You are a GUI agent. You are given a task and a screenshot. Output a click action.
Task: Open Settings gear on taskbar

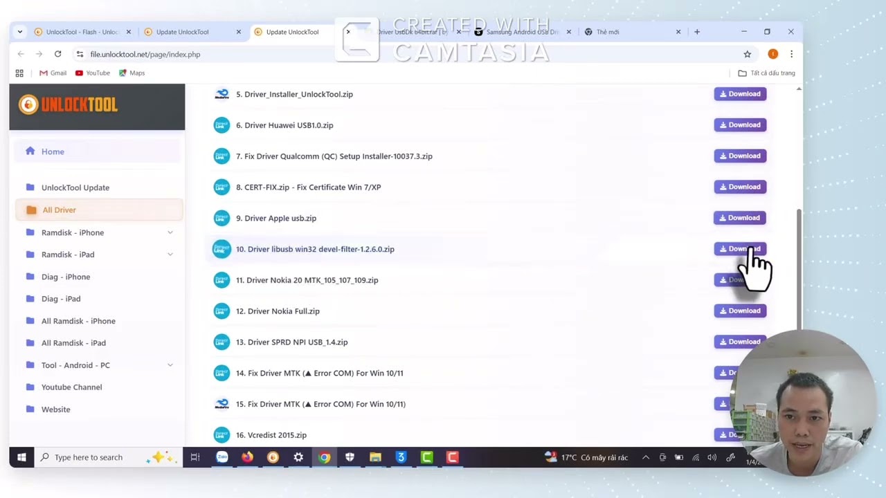click(298, 457)
